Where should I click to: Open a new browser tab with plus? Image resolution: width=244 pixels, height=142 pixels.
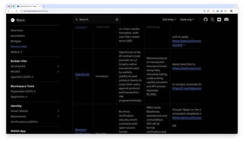click(x=44, y=6)
